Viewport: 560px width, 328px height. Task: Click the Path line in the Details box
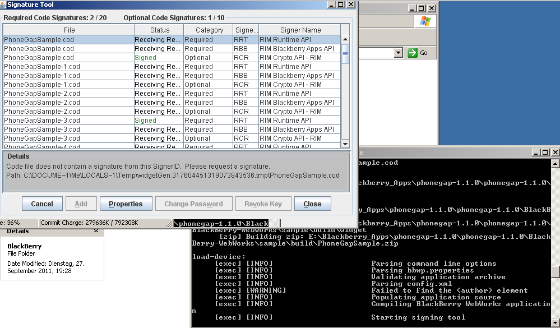pyautogui.click(x=173, y=175)
